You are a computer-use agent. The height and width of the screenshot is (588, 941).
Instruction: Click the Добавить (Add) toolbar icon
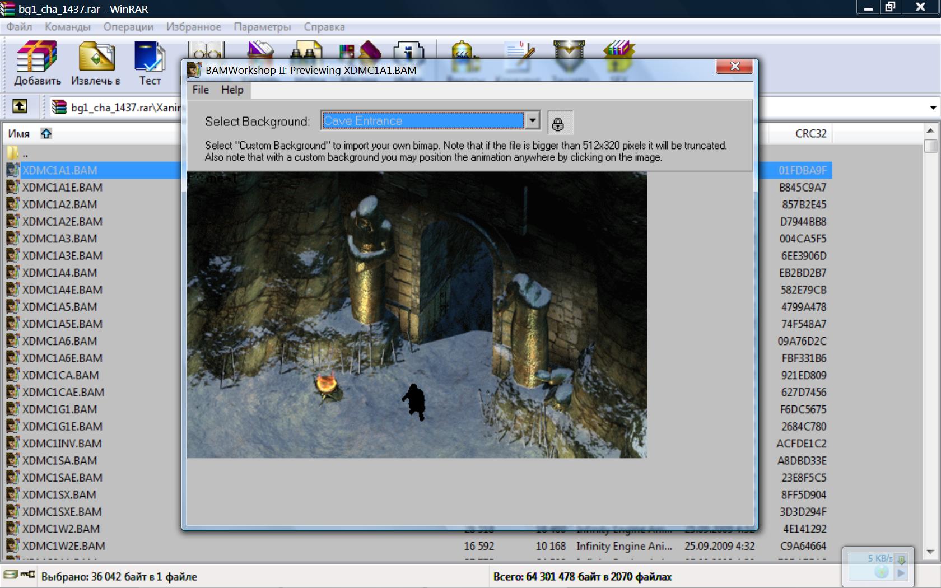(x=37, y=63)
